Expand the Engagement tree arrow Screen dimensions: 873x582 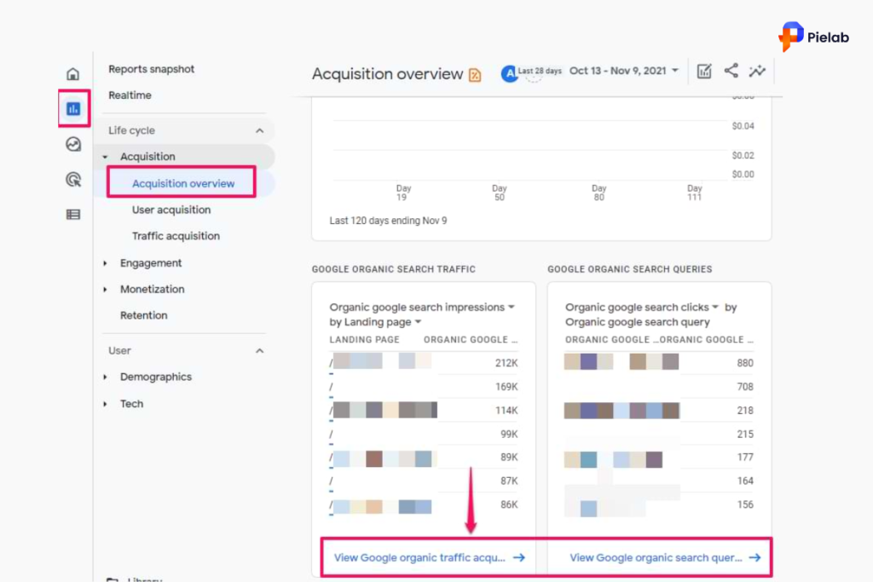pos(105,263)
